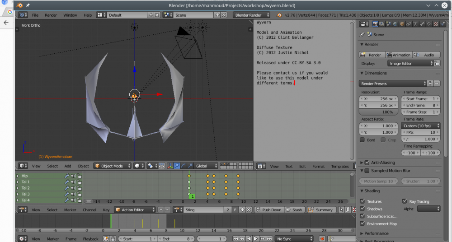The height and width of the screenshot is (242, 452).
Task: Expand the Performance panel
Action: pyautogui.click(x=376, y=233)
